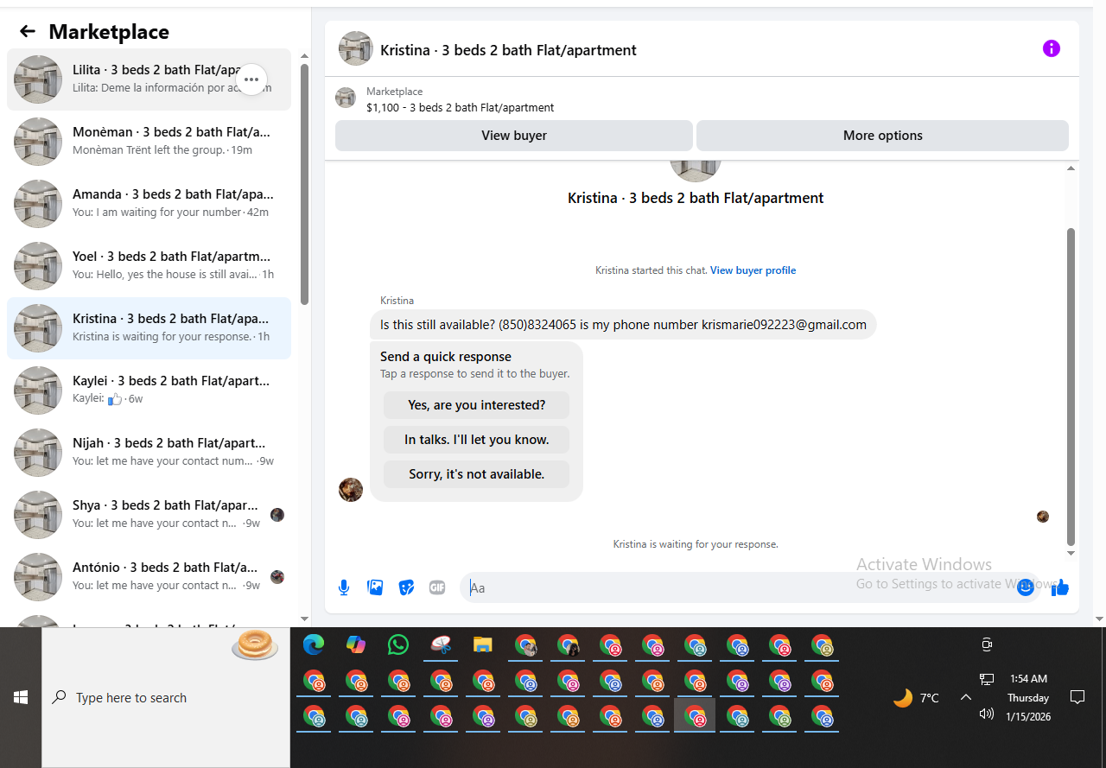Click the 'Marketplace' heading text
Screen dimensions: 1106x768
click(109, 32)
